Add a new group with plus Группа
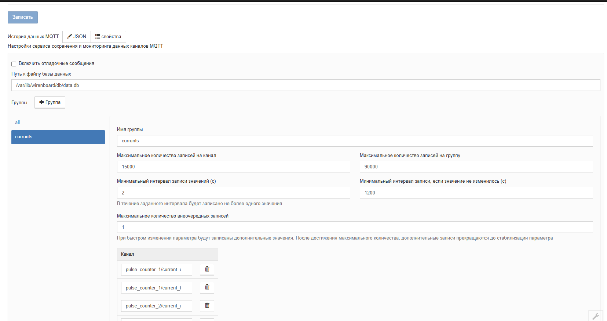This screenshot has width=607, height=321. point(50,102)
